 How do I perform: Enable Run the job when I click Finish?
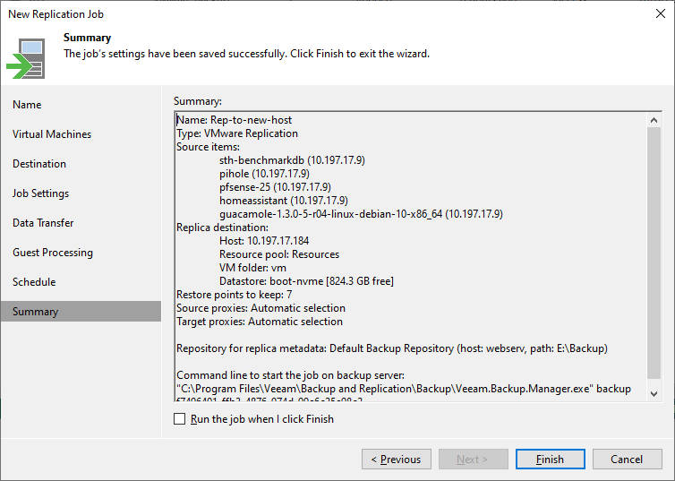click(180, 418)
